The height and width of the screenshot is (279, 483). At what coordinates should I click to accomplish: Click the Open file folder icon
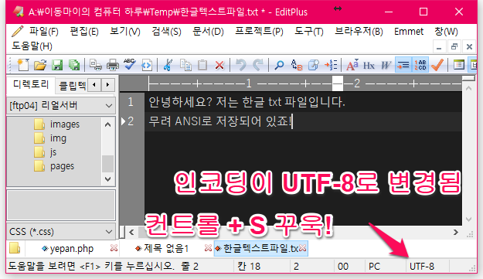[40, 65]
